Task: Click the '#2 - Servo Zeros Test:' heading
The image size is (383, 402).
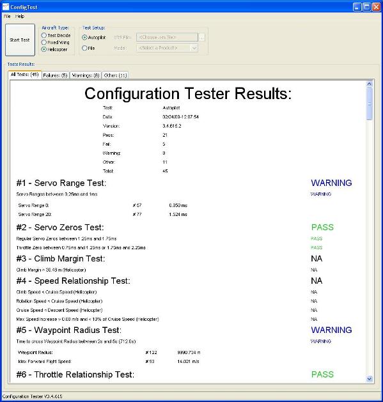Action: coord(60,228)
